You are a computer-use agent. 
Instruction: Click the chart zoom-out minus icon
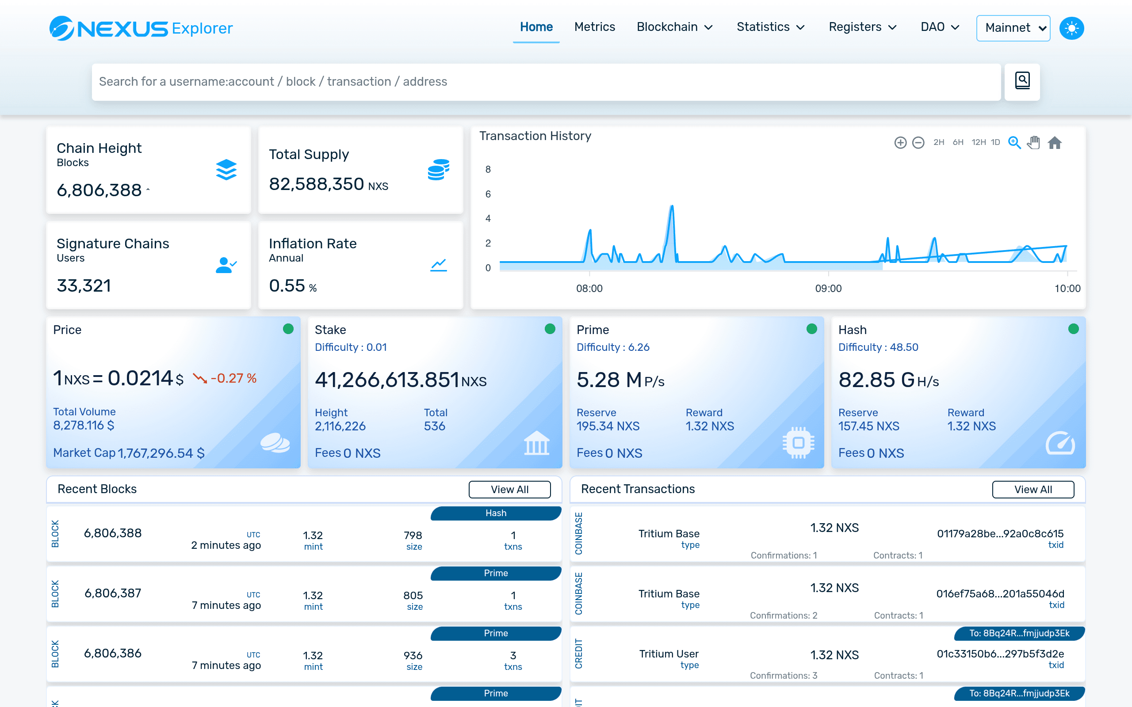918,143
